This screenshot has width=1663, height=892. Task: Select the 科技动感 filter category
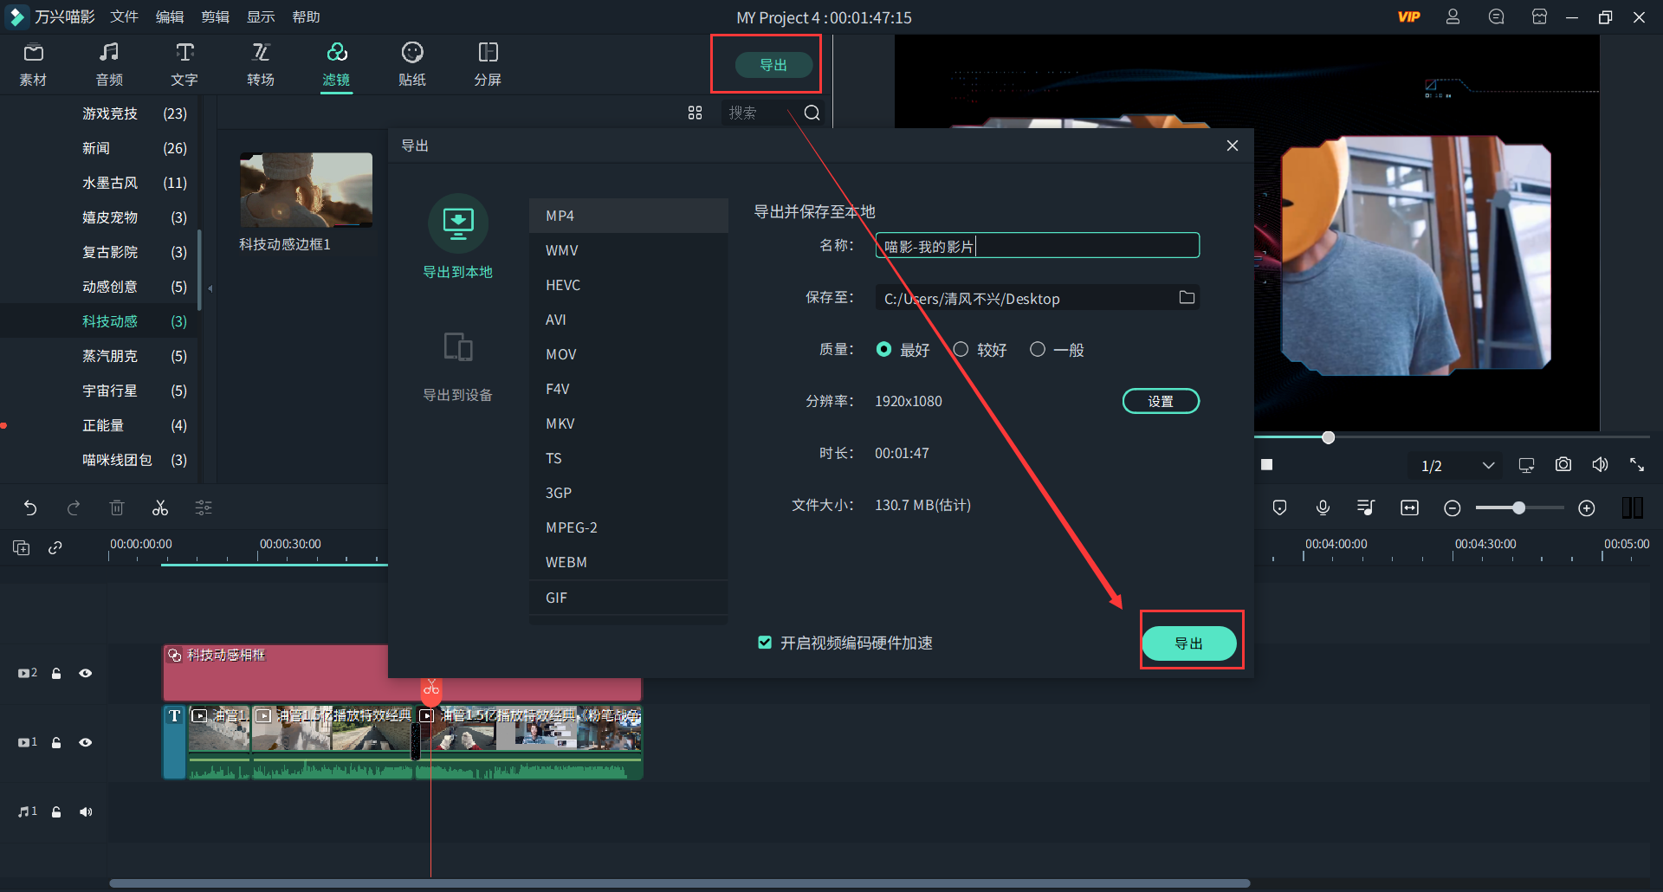pos(110,320)
